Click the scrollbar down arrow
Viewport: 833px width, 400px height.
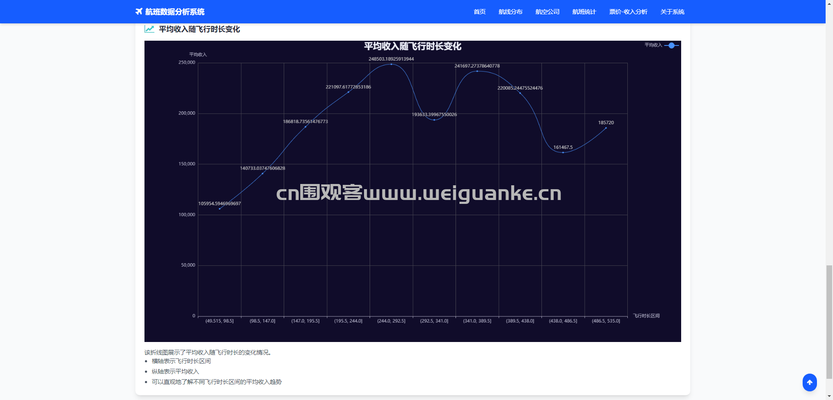[829, 396]
